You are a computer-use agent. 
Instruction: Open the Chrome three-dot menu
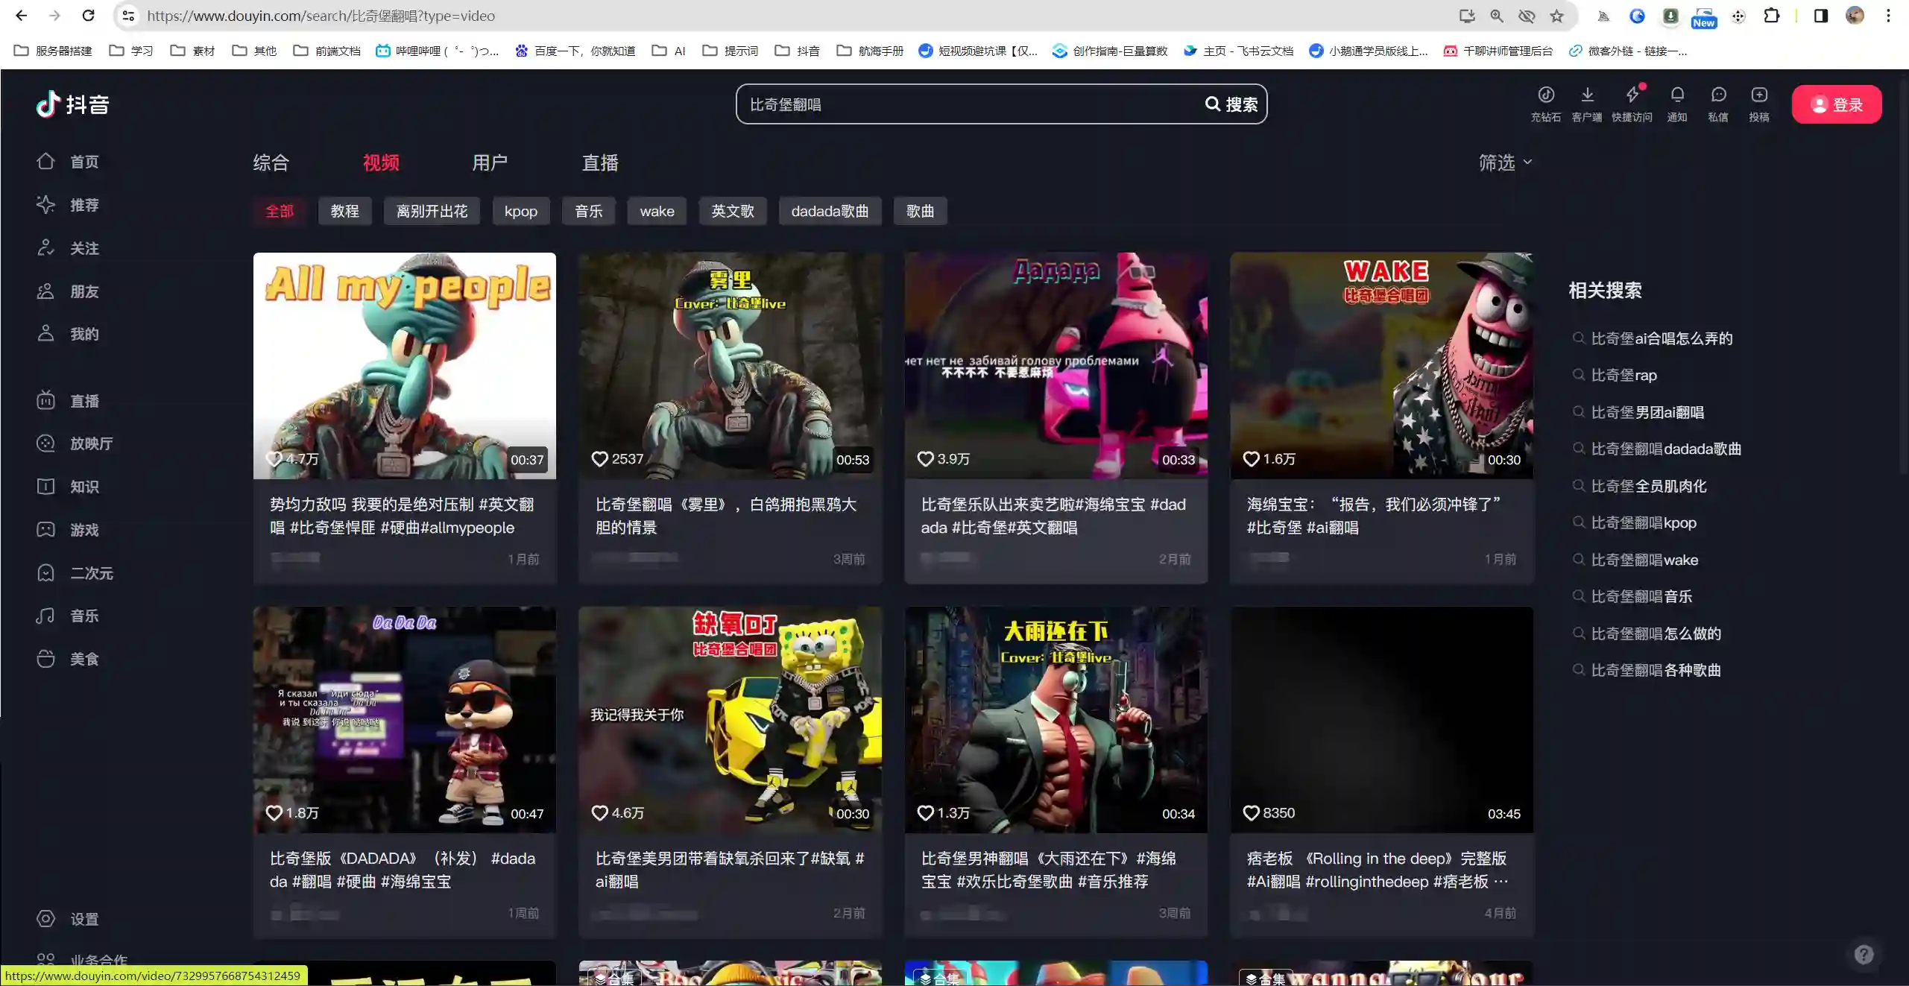pos(1888,16)
